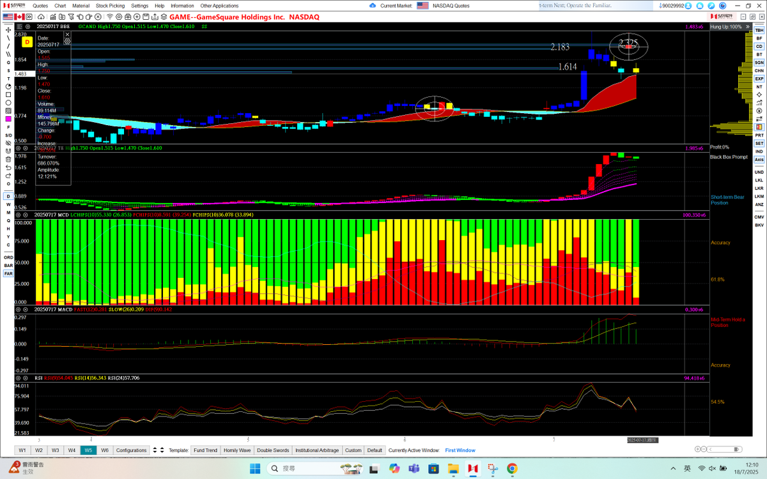Click the S/D tool button
767x479 pixels.
point(8,135)
